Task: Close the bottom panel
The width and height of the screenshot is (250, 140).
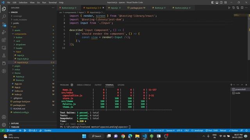Action: pos(246,85)
